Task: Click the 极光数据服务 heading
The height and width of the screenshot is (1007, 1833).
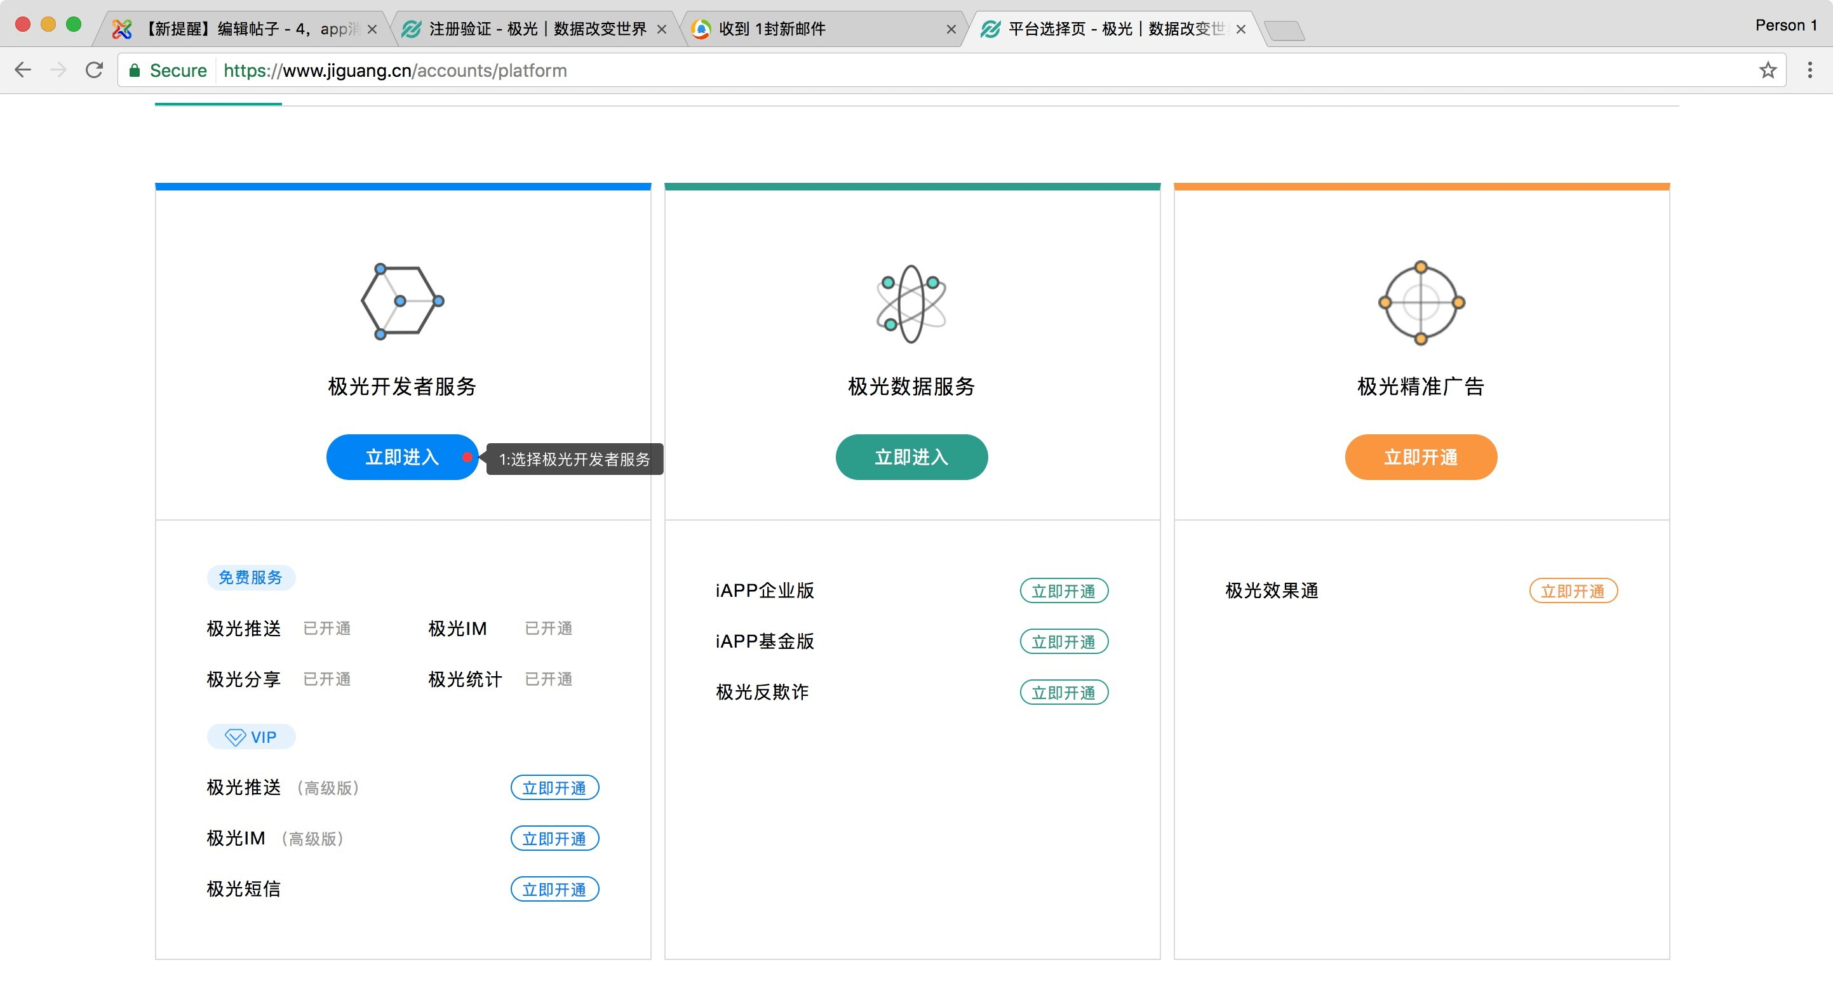Action: tap(911, 386)
